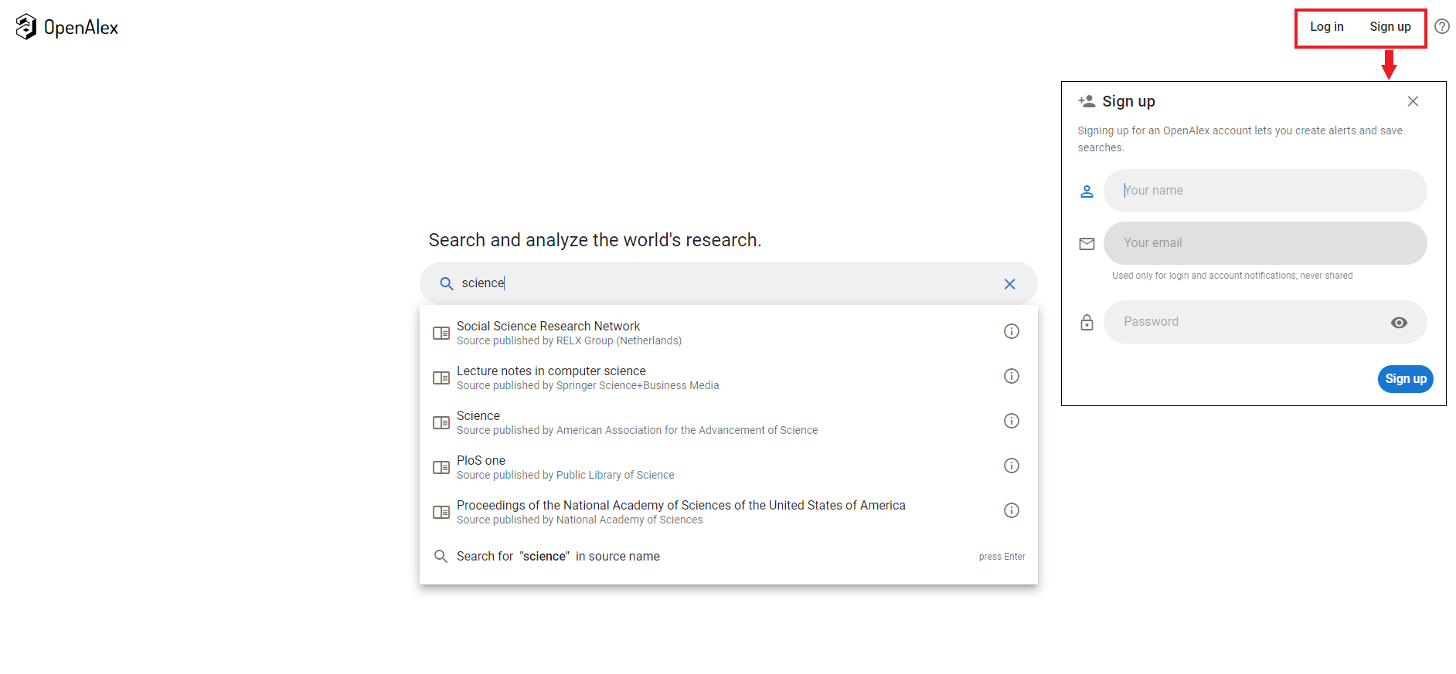Open info icon beside PloS one
The image size is (1456, 674).
[1011, 466]
